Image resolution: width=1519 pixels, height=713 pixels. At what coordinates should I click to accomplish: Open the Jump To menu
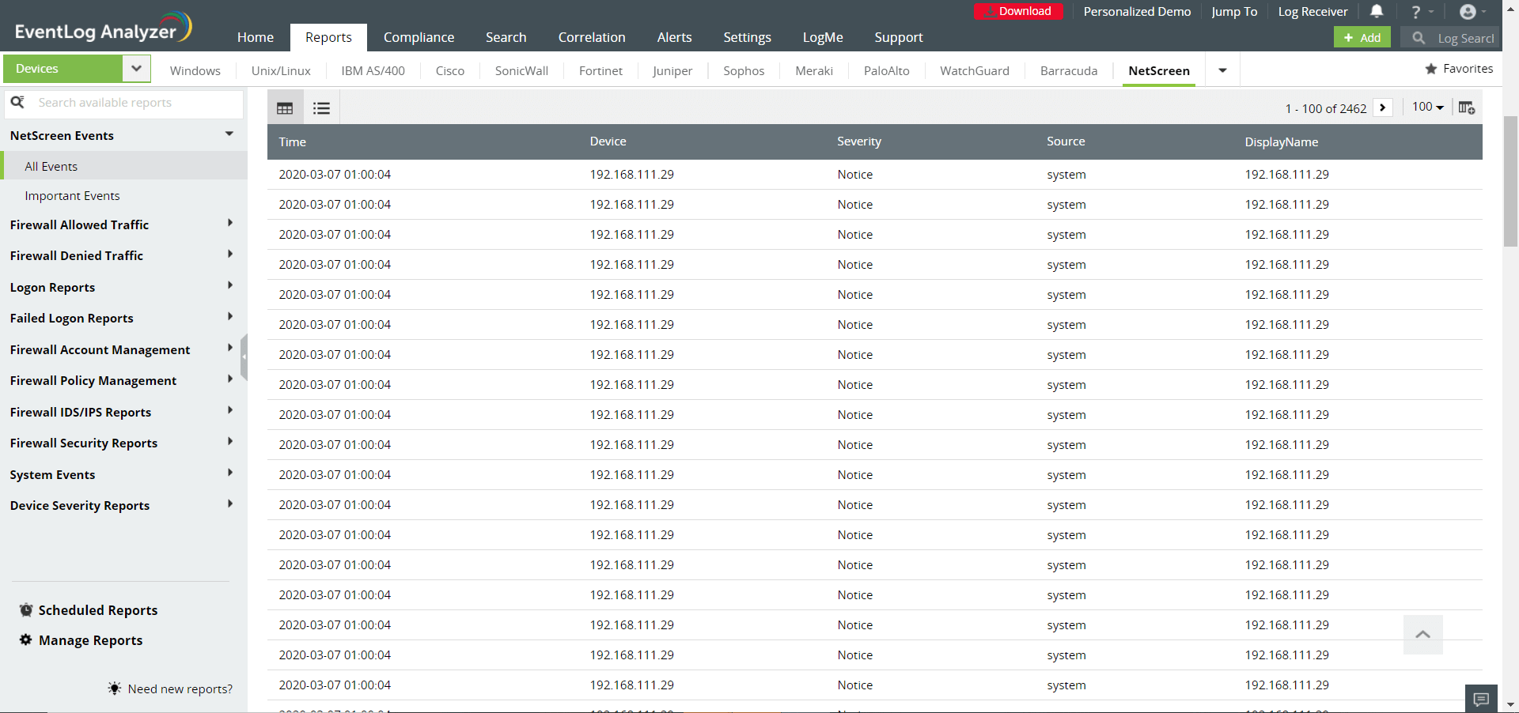pos(1234,11)
